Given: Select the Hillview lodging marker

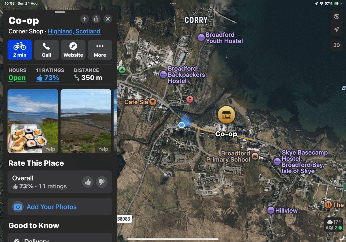Looking at the screenshot, I should (x=271, y=211).
